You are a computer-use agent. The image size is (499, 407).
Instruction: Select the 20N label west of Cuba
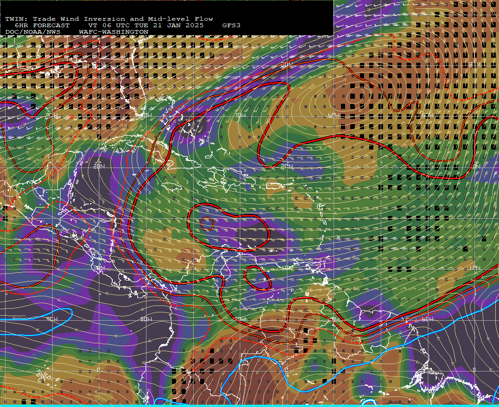coord(99,166)
